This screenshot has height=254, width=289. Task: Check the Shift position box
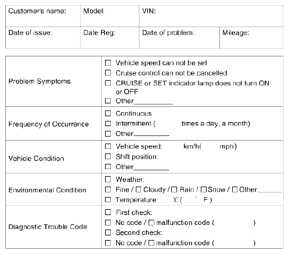click(x=108, y=156)
